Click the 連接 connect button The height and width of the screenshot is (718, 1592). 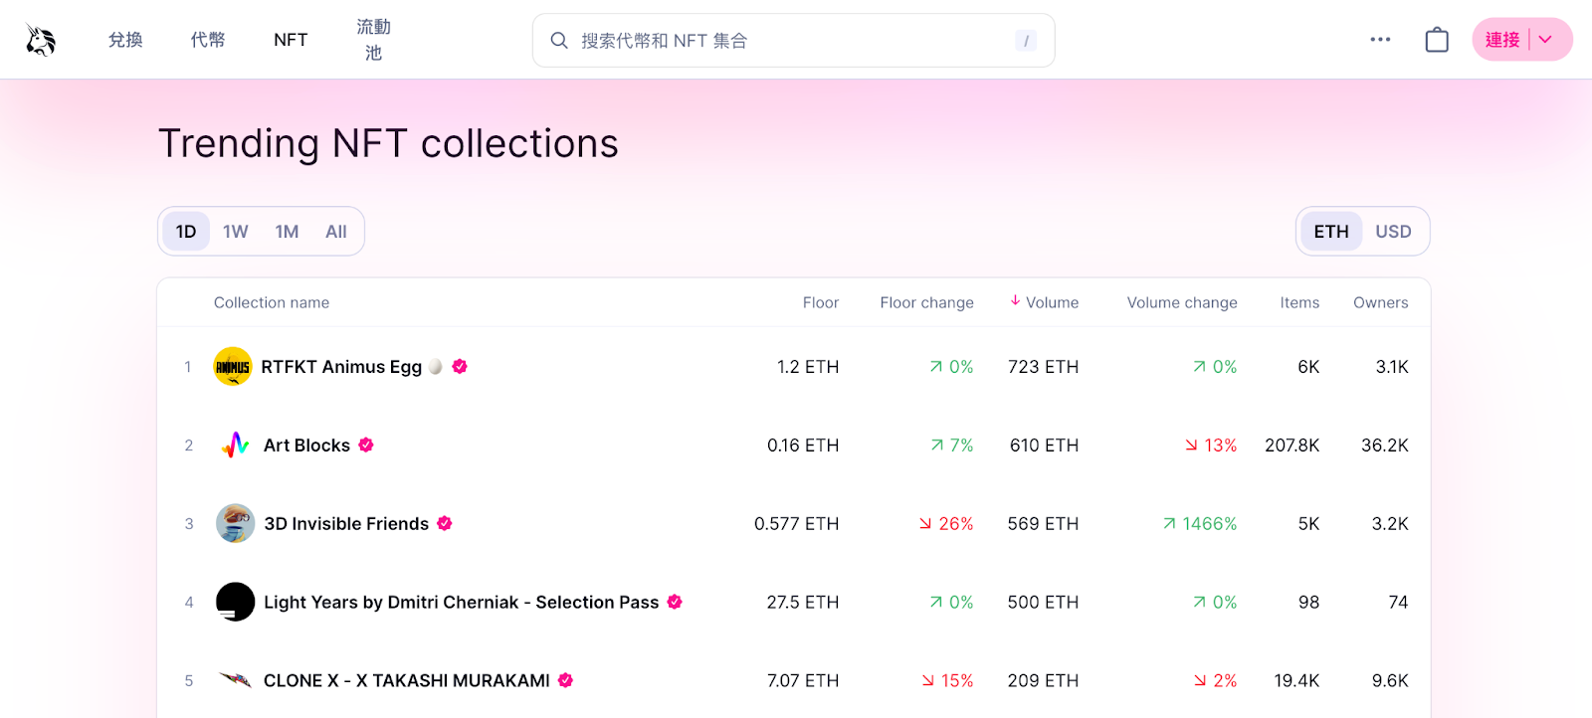[x=1502, y=40]
